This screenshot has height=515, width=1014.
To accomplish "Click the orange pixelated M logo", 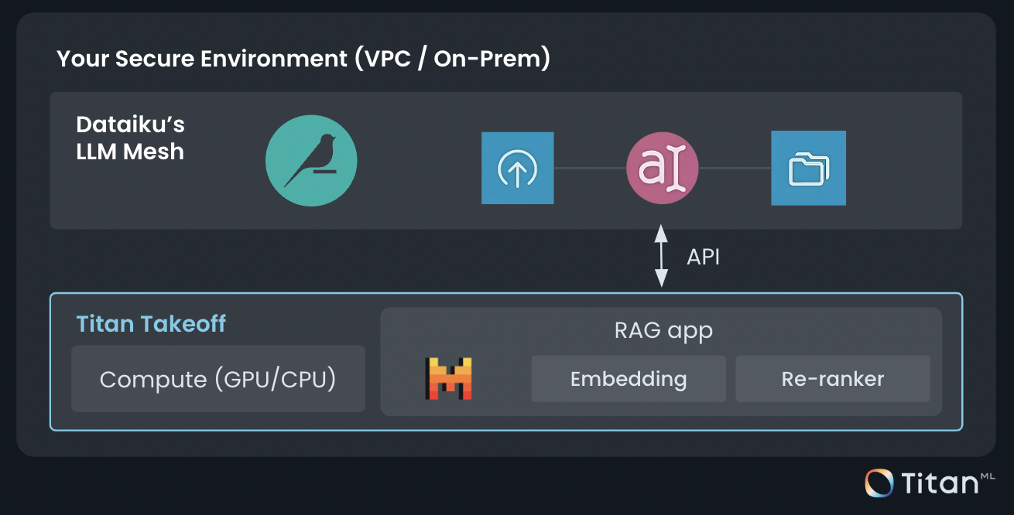I will [449, 378].
